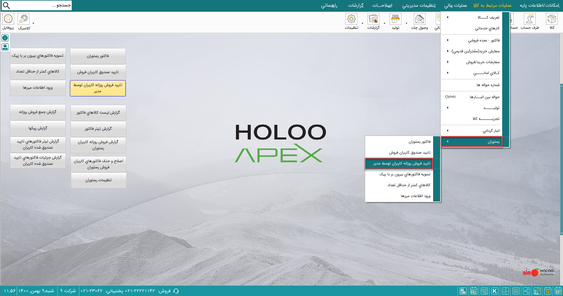Screen dimensions: 563x296
Task: Click the info icon in left sidebar
Action: pyautogui.click(x=5, y=38)
